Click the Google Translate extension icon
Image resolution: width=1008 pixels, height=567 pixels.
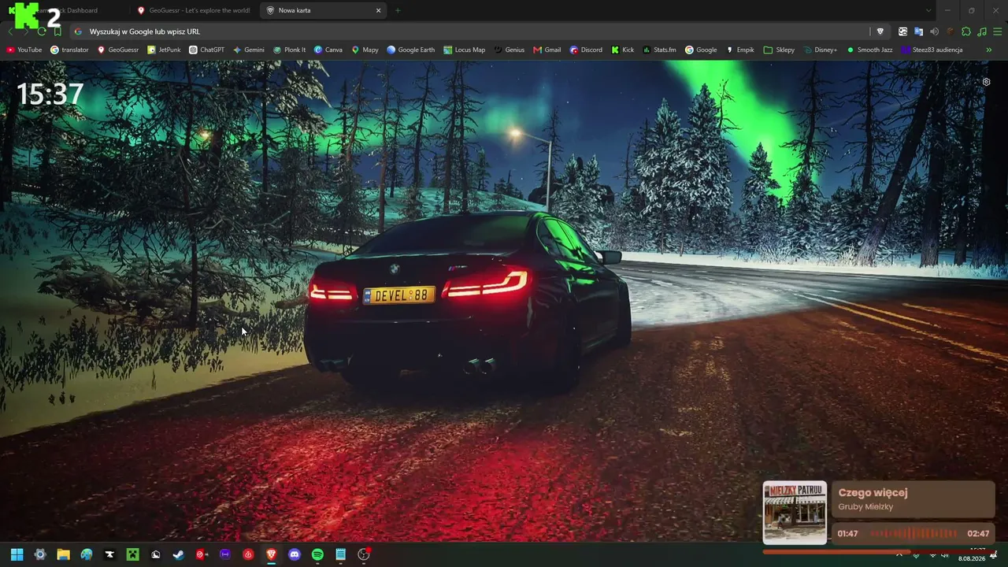pos(918,31)
